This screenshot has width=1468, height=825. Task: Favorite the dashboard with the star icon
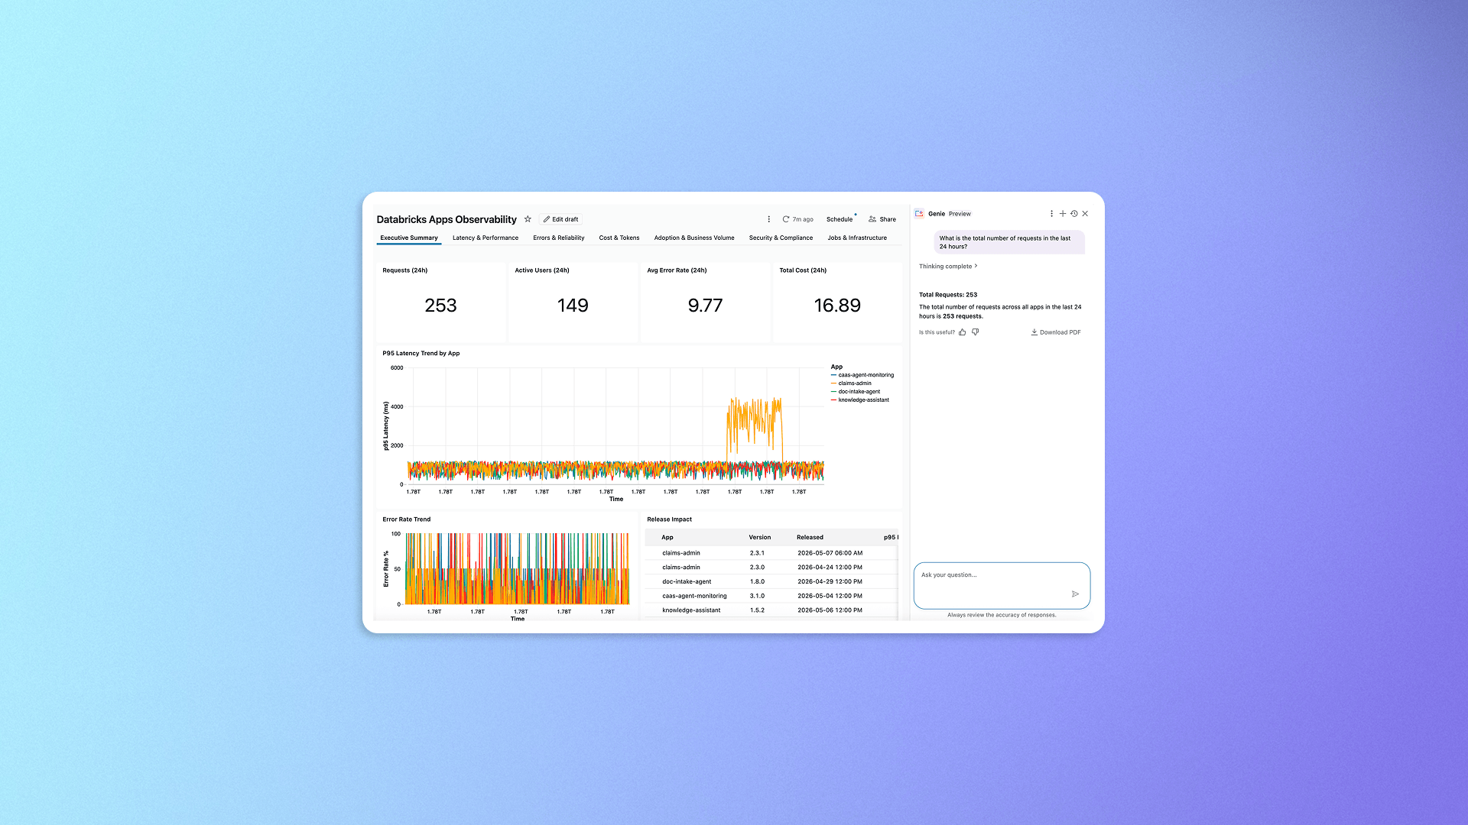click(528, 219)
